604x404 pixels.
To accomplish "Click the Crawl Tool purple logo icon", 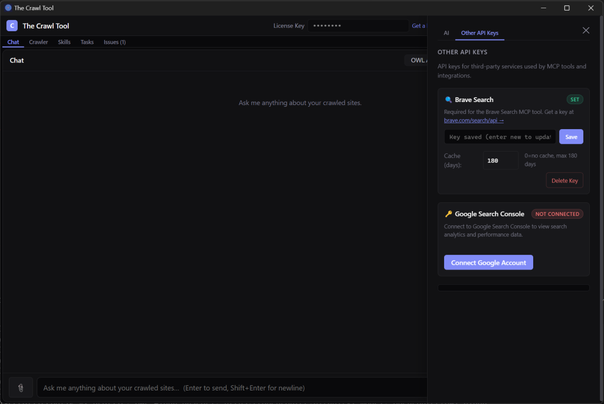I will tap(12, 26).
